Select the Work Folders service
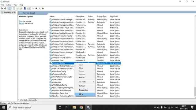 click(57, 79)
